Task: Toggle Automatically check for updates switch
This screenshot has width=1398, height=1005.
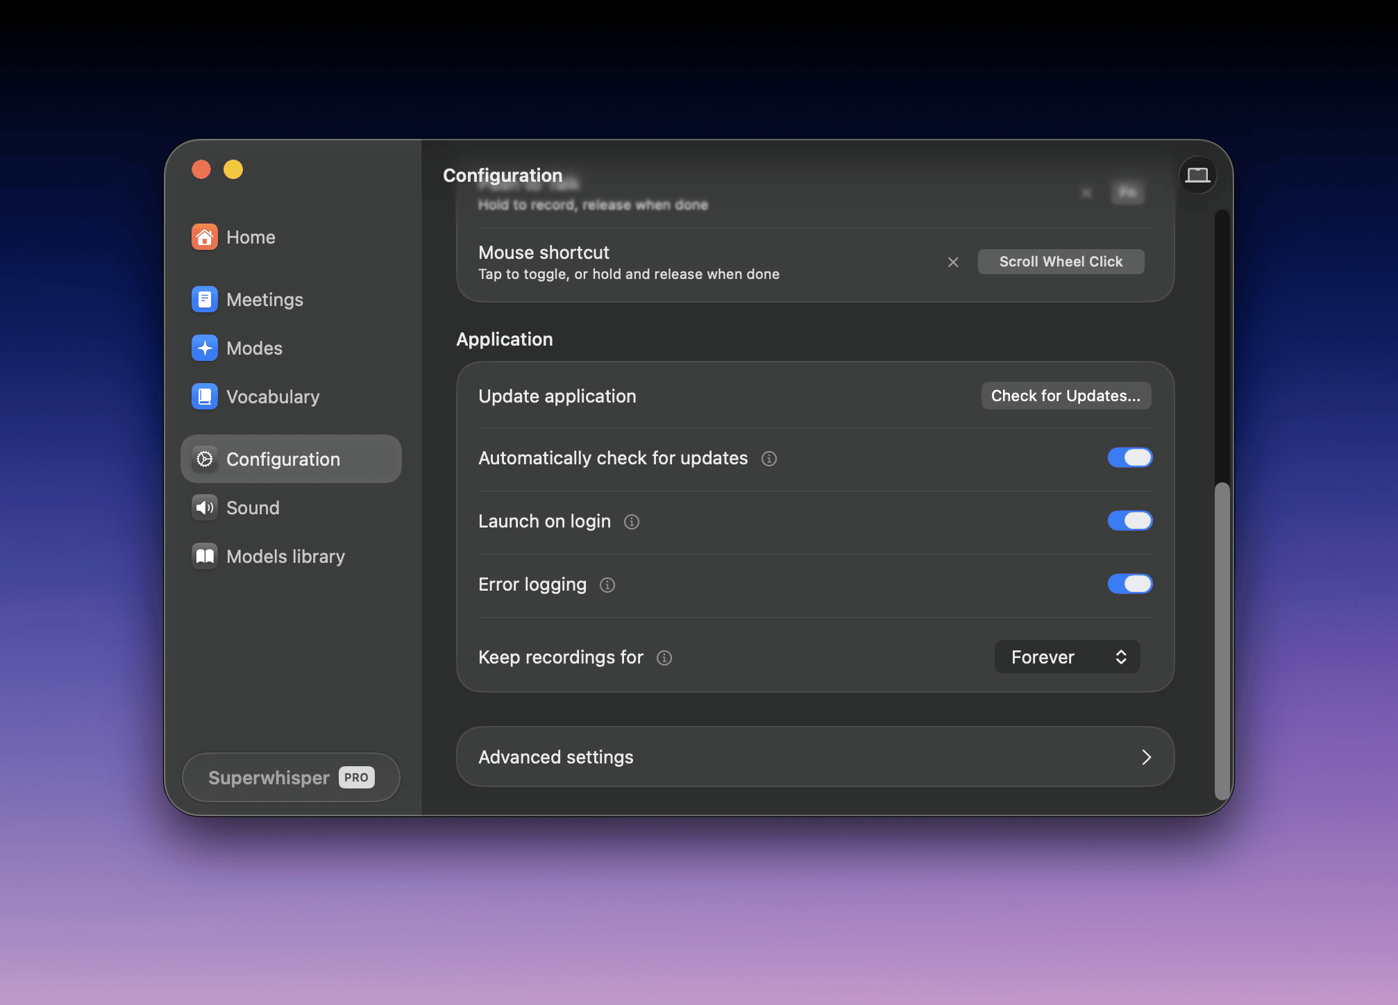Action: pyautogui.click(x=1130, y=458)
